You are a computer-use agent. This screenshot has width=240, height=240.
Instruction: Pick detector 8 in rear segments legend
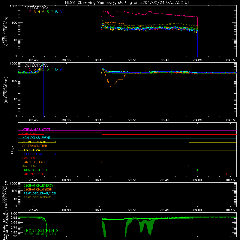[x=56, y=69]
